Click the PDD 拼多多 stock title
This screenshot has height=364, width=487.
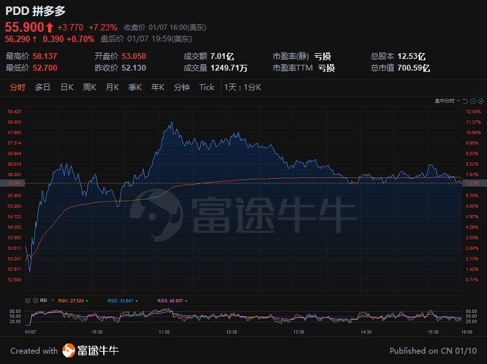35,11
